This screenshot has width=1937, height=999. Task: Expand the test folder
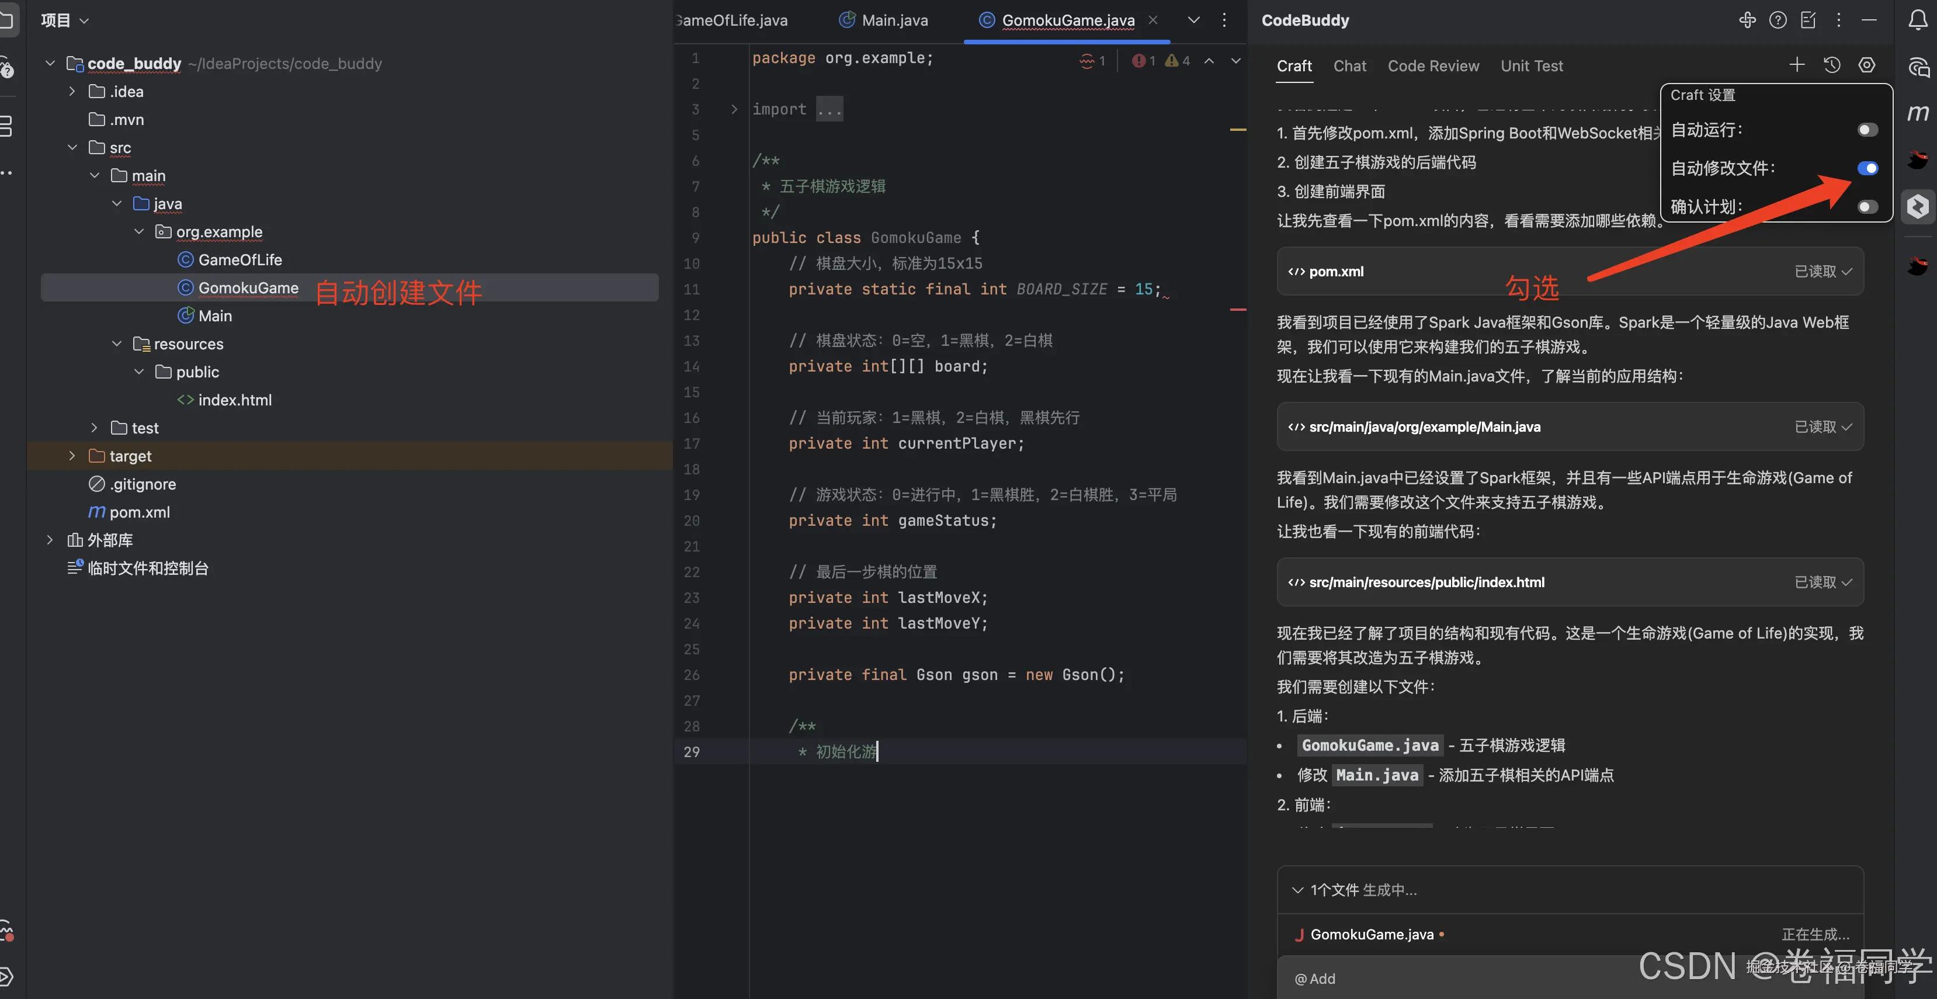coord(94,427)
